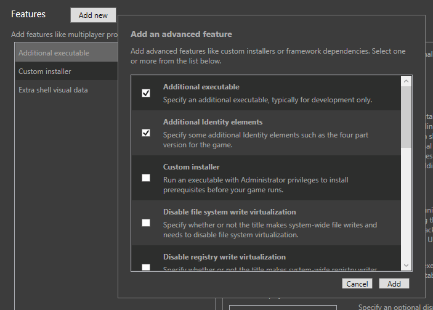Viewport: 433px width, 310px height.
Task: Click the Add an advanced feature title
Action: click(x=181, y=34)
